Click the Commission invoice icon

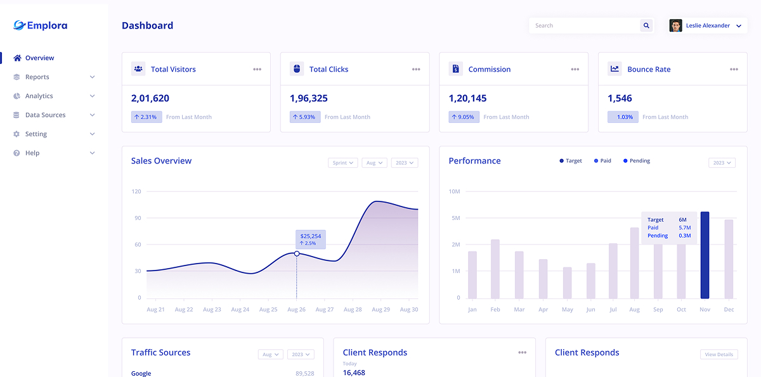[x=455, y=68]
